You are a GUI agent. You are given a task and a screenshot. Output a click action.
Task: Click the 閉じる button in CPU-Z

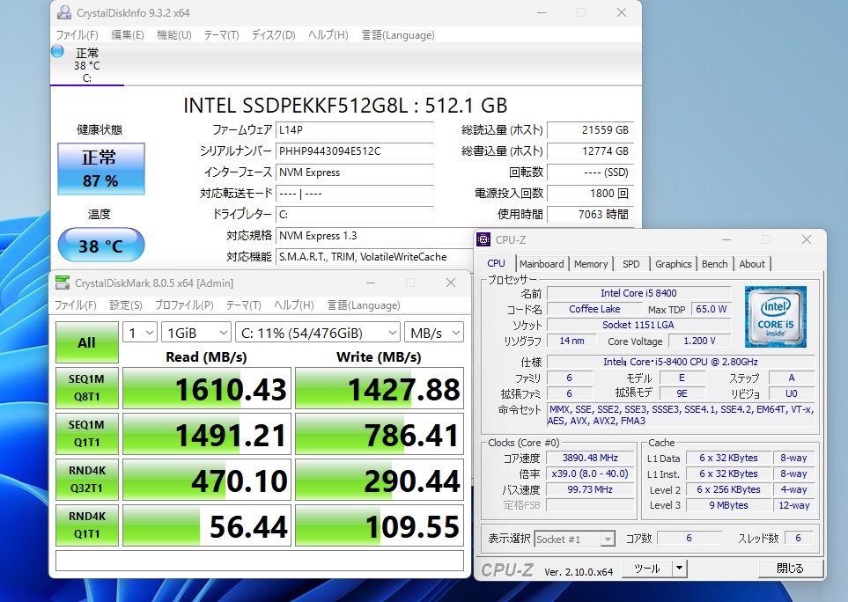click(x=790, y=569)
